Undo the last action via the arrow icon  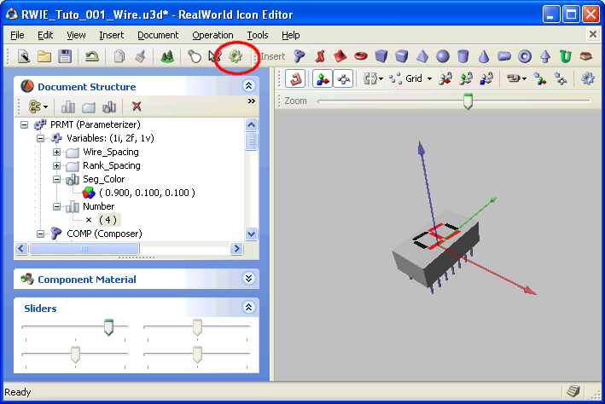(92, 56)
